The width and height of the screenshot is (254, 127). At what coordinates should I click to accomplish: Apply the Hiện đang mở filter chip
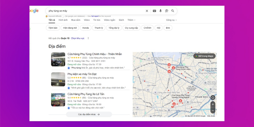coord(70,28)
